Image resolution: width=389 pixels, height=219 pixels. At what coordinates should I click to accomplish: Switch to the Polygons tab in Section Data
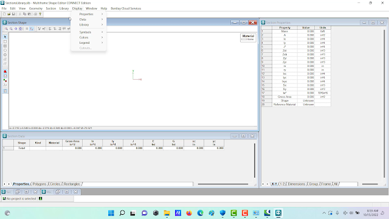click(40, 184)
